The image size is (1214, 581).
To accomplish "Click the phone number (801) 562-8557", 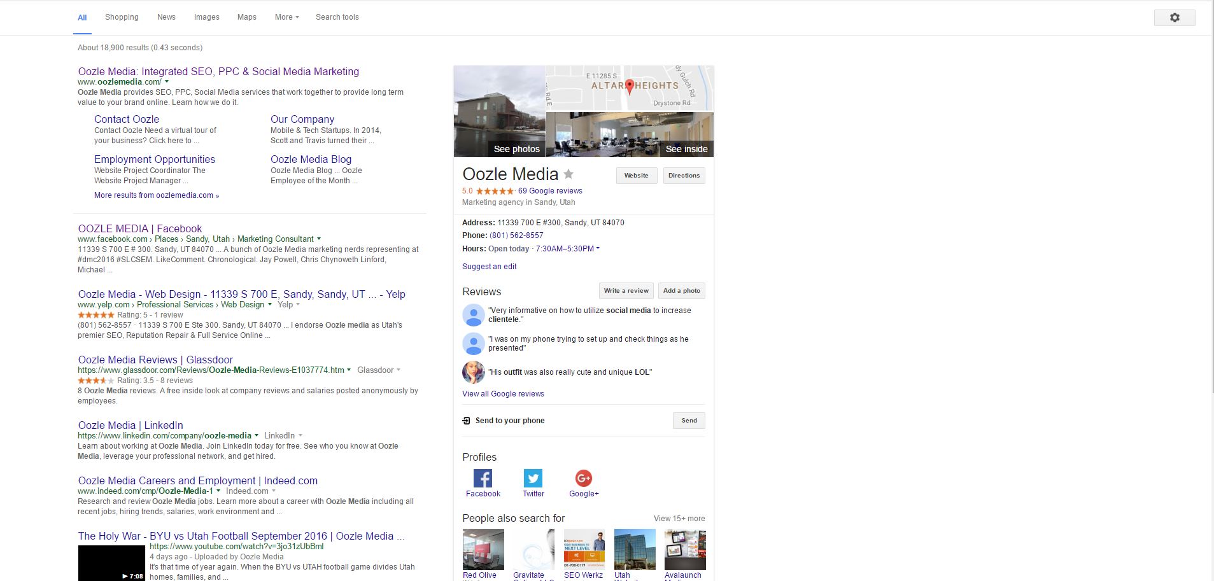I will pyautogui.click(x=516, y=235).
